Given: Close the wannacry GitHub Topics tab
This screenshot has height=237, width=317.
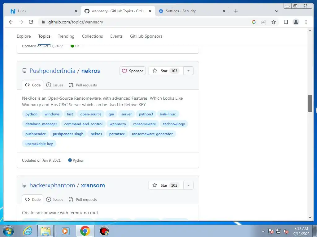Looking at the screenshot, I should pos(150,11).
